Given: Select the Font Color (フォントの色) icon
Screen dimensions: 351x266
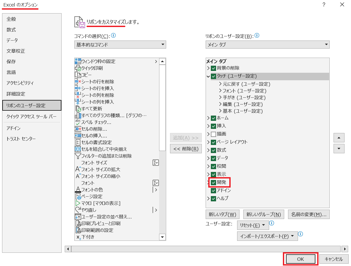Looking at the screenshot, I should pyautogui.click(x=78, y=190).
